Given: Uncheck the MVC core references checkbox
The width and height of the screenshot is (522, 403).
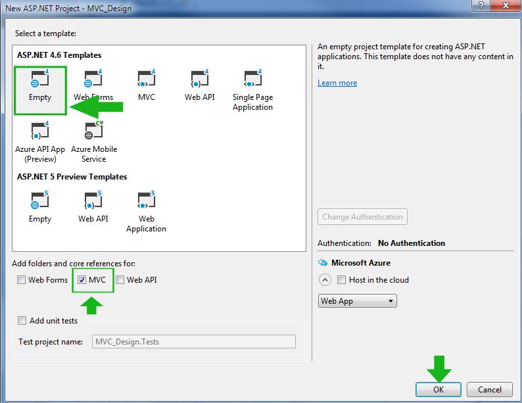Looking at the screenshot, I should pos(82,280).
